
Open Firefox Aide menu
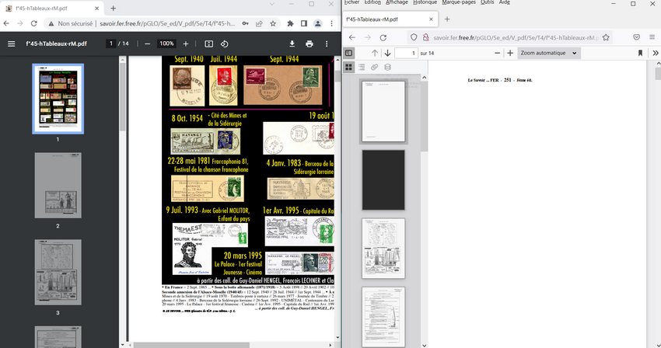click(x=504, y=2)
